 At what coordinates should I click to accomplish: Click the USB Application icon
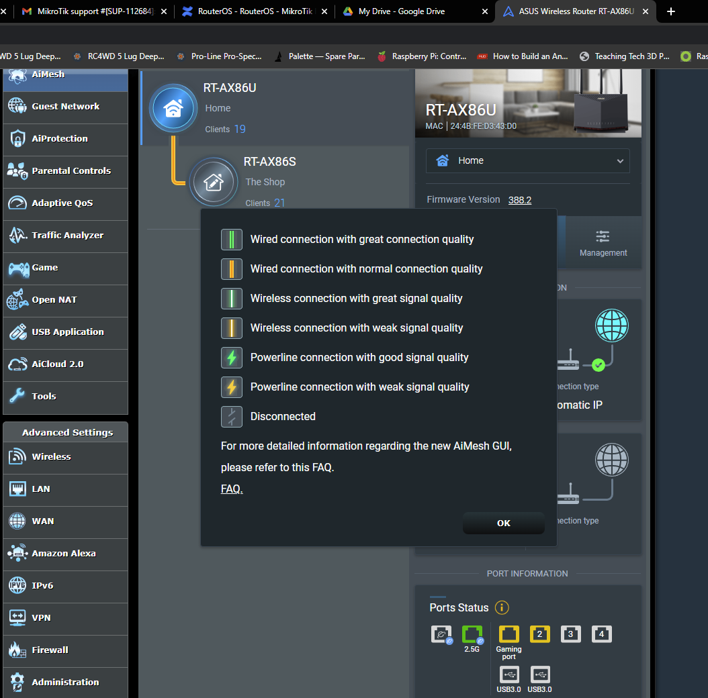pyautogui.click(x=18, y=332)
